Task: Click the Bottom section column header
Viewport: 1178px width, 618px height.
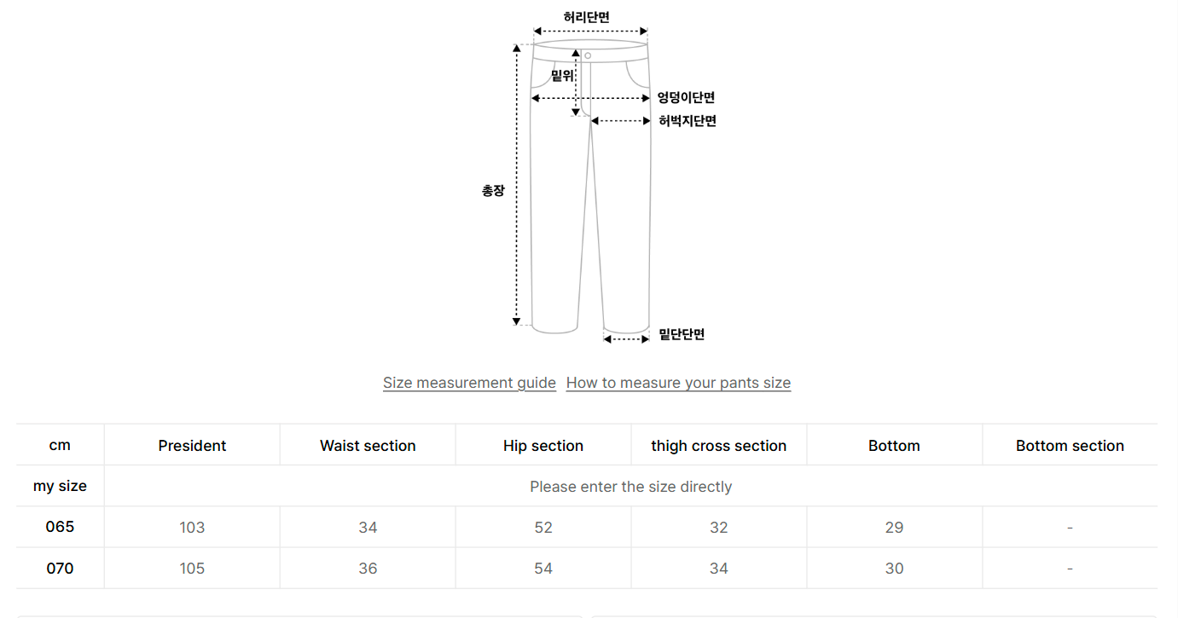Action: click(x=1070, y=446)
